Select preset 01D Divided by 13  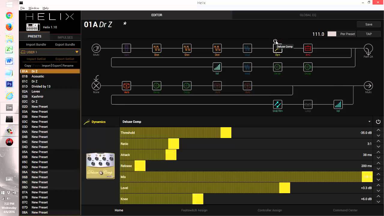pyautogui.click(x=50, y=86)
